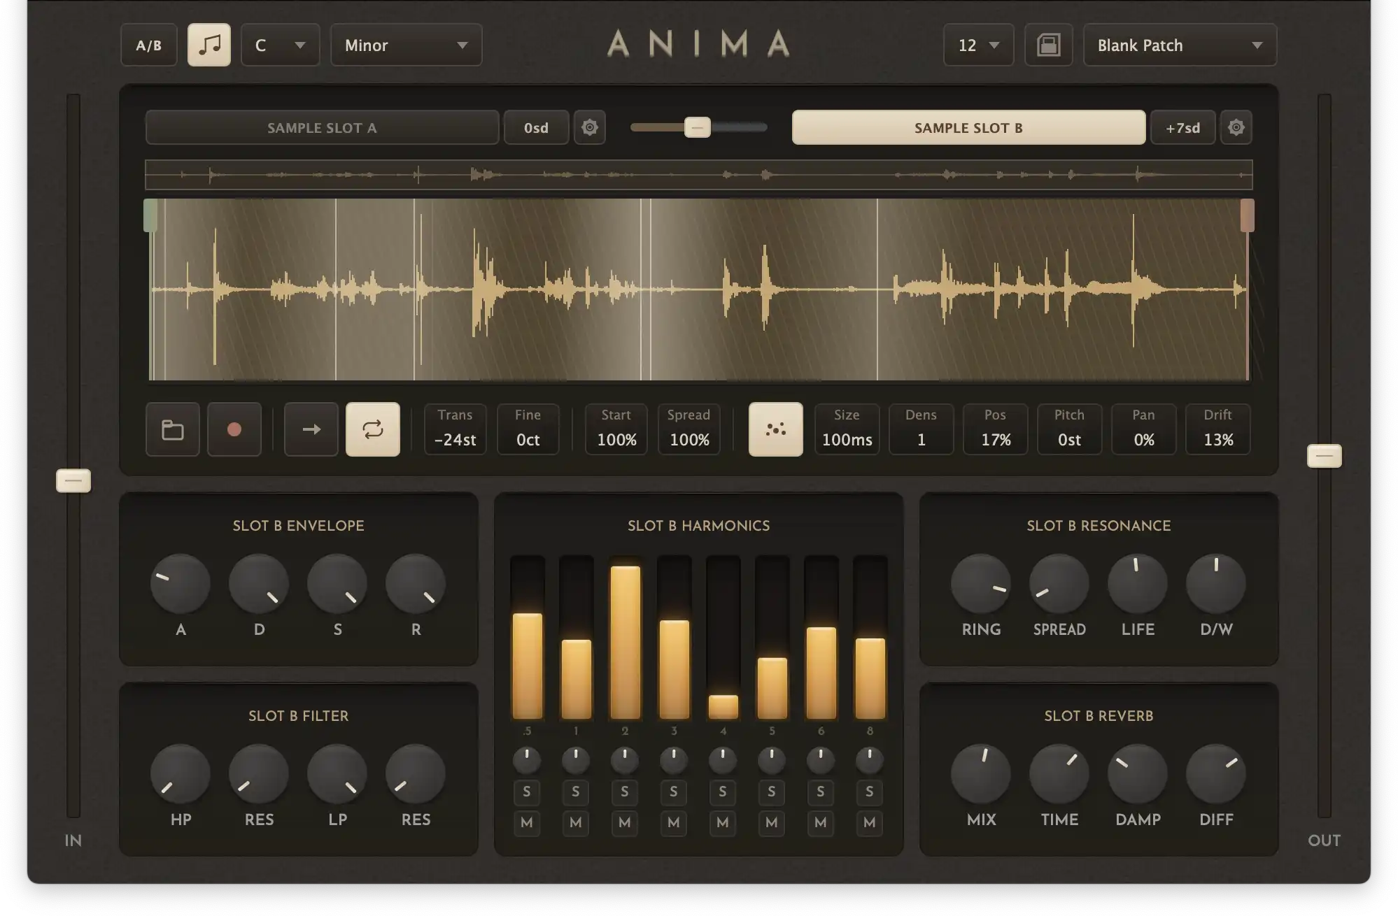Screen dimensions: 1398x916
Task: Mute harmonic 4 with its M button
Action: pos(723,823)
